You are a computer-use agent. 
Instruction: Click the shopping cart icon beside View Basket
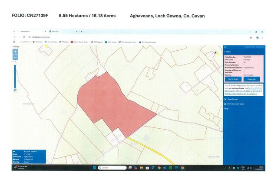click(x=225, y=99)
